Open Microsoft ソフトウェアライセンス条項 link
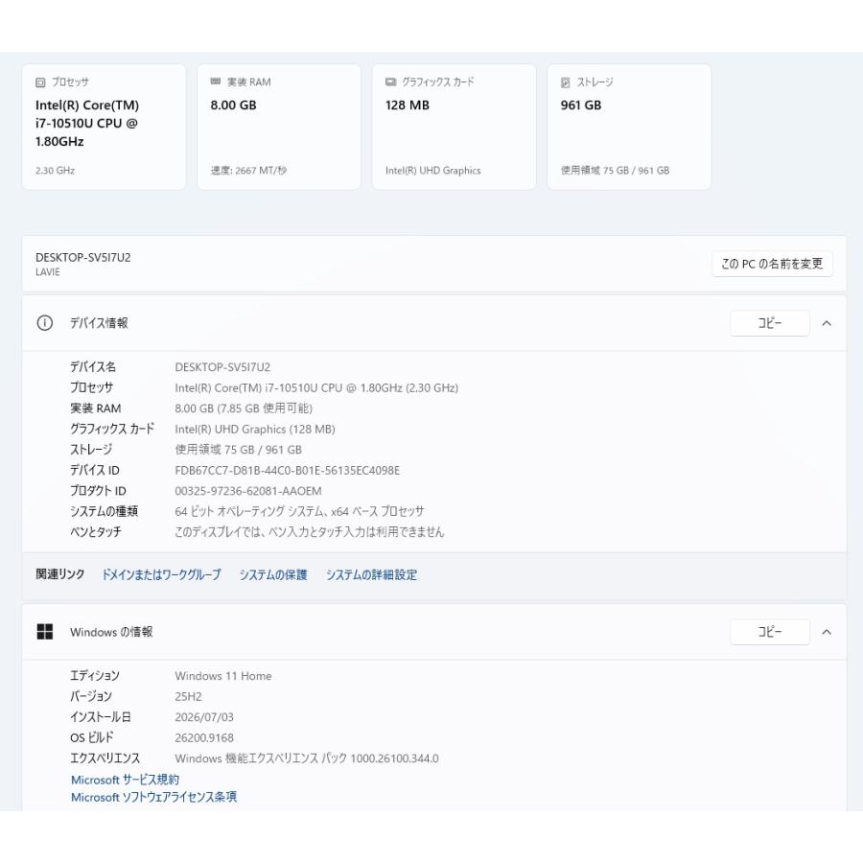The width and height of the screenshot is (863, 863). (x=153, y=797)
